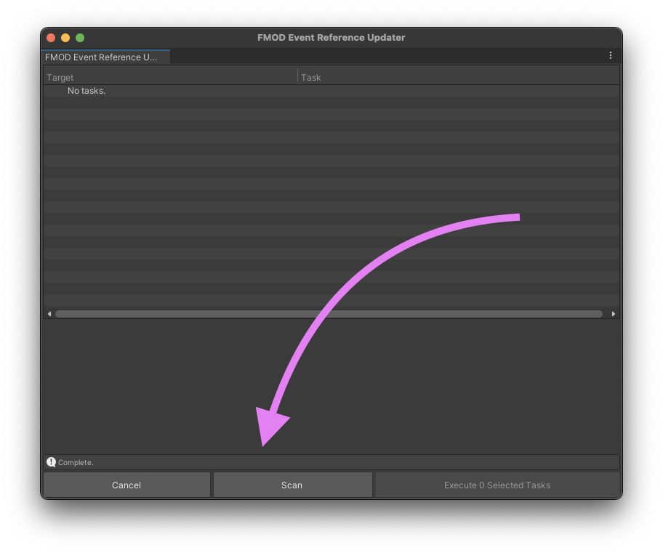This screenshot has height=553, width=663.
Task: Click the info icon beside Complete status
Action: pos(51,462)
